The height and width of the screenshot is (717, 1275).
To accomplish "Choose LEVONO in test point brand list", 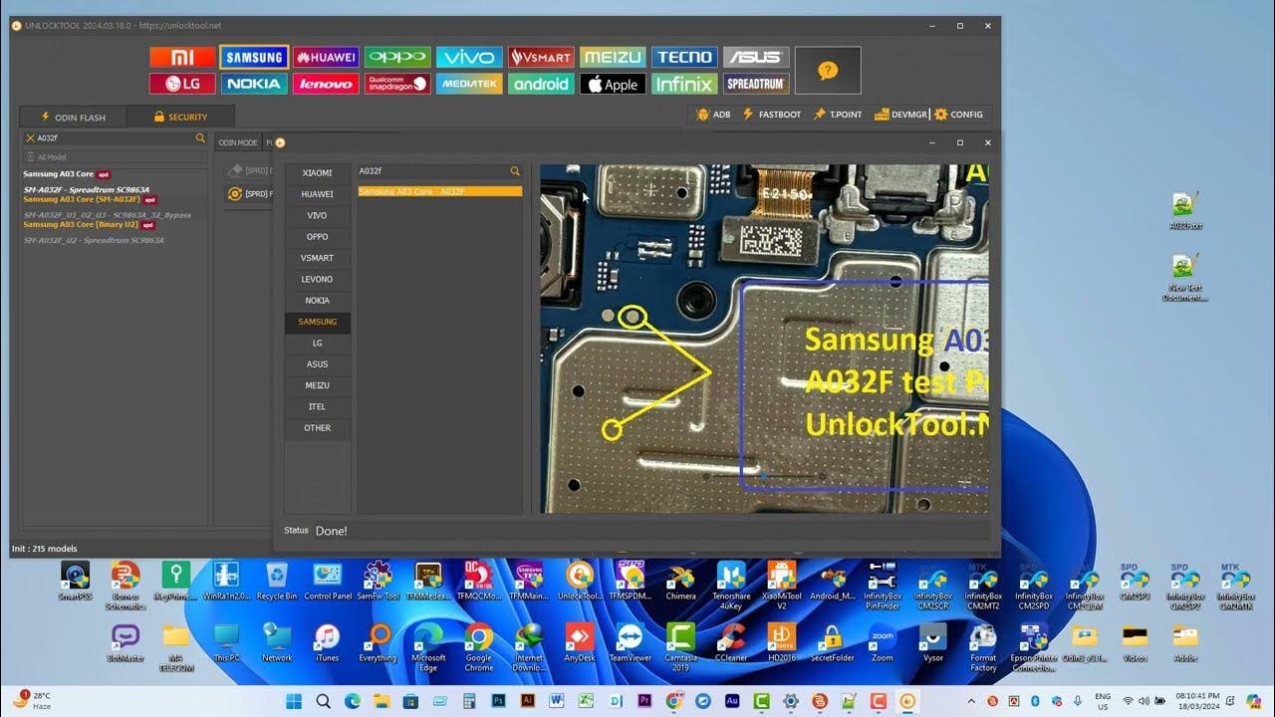I will coord(318,279).
